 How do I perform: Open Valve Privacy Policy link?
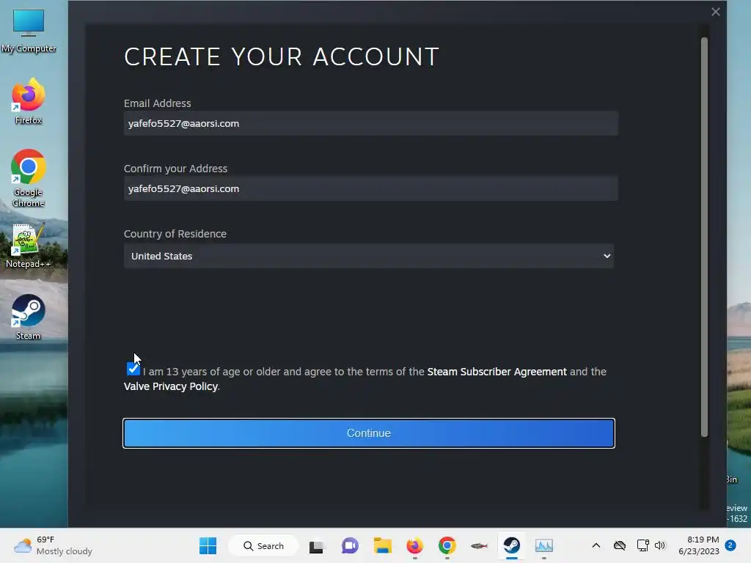[171, 386]
